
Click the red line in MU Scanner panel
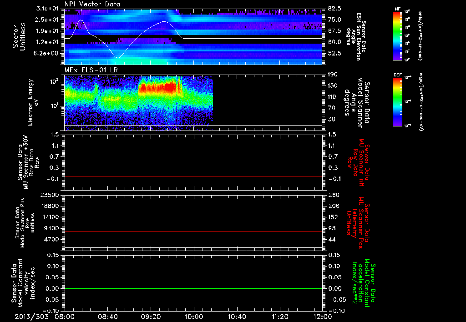point(193,176)
